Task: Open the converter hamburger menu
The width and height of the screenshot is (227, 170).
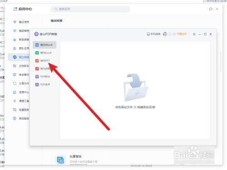Action: [x=194, y=34]
